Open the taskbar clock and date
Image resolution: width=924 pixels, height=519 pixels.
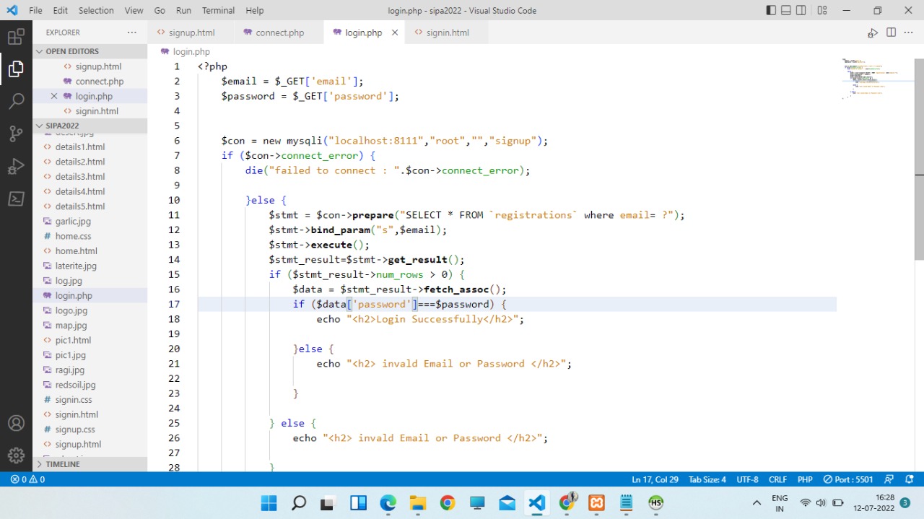874,503
